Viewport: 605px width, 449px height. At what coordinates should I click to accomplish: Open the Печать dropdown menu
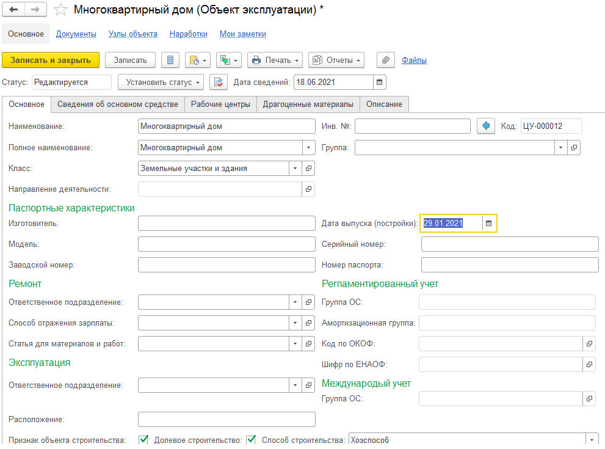275,60
